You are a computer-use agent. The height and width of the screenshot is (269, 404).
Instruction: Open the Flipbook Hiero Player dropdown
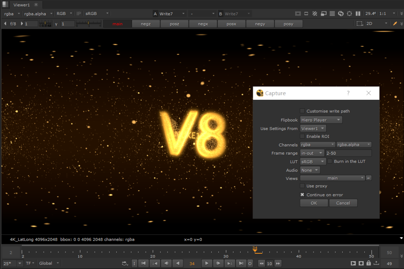point(321,120)
